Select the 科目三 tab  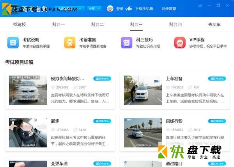point(136,24)
